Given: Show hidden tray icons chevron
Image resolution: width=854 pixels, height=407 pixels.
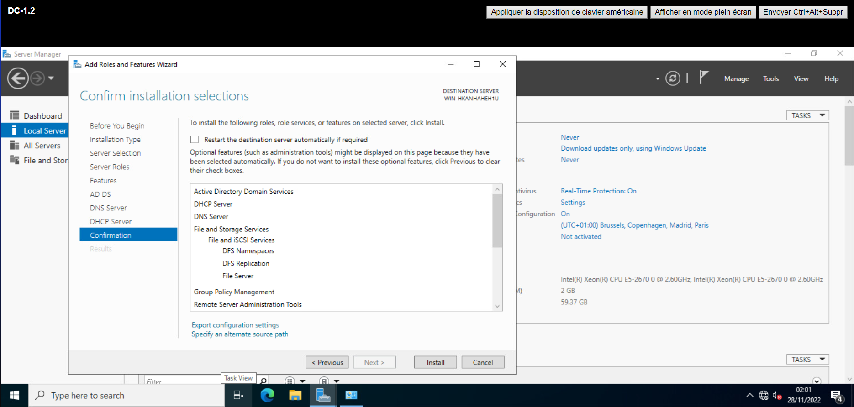Looking at the screenshot, I should (750, 395).
